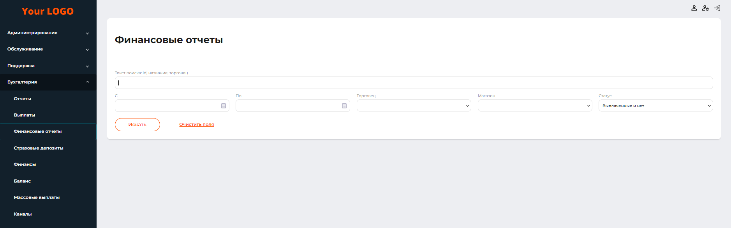The height and width of the screenshot is (228, 731).
Task: Click the Очистить поля link
Action: pyautogui.click(x=197, y=124)
